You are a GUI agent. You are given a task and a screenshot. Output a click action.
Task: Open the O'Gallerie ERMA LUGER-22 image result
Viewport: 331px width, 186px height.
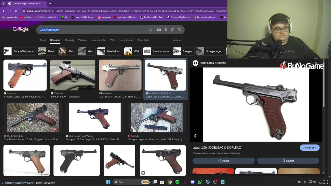pos(120,75)
